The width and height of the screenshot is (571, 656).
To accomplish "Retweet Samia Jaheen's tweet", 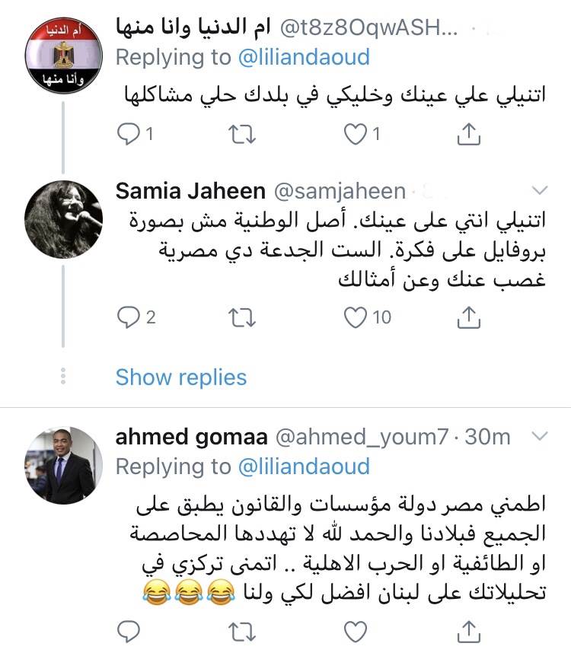I will click(x=243, y=318).
